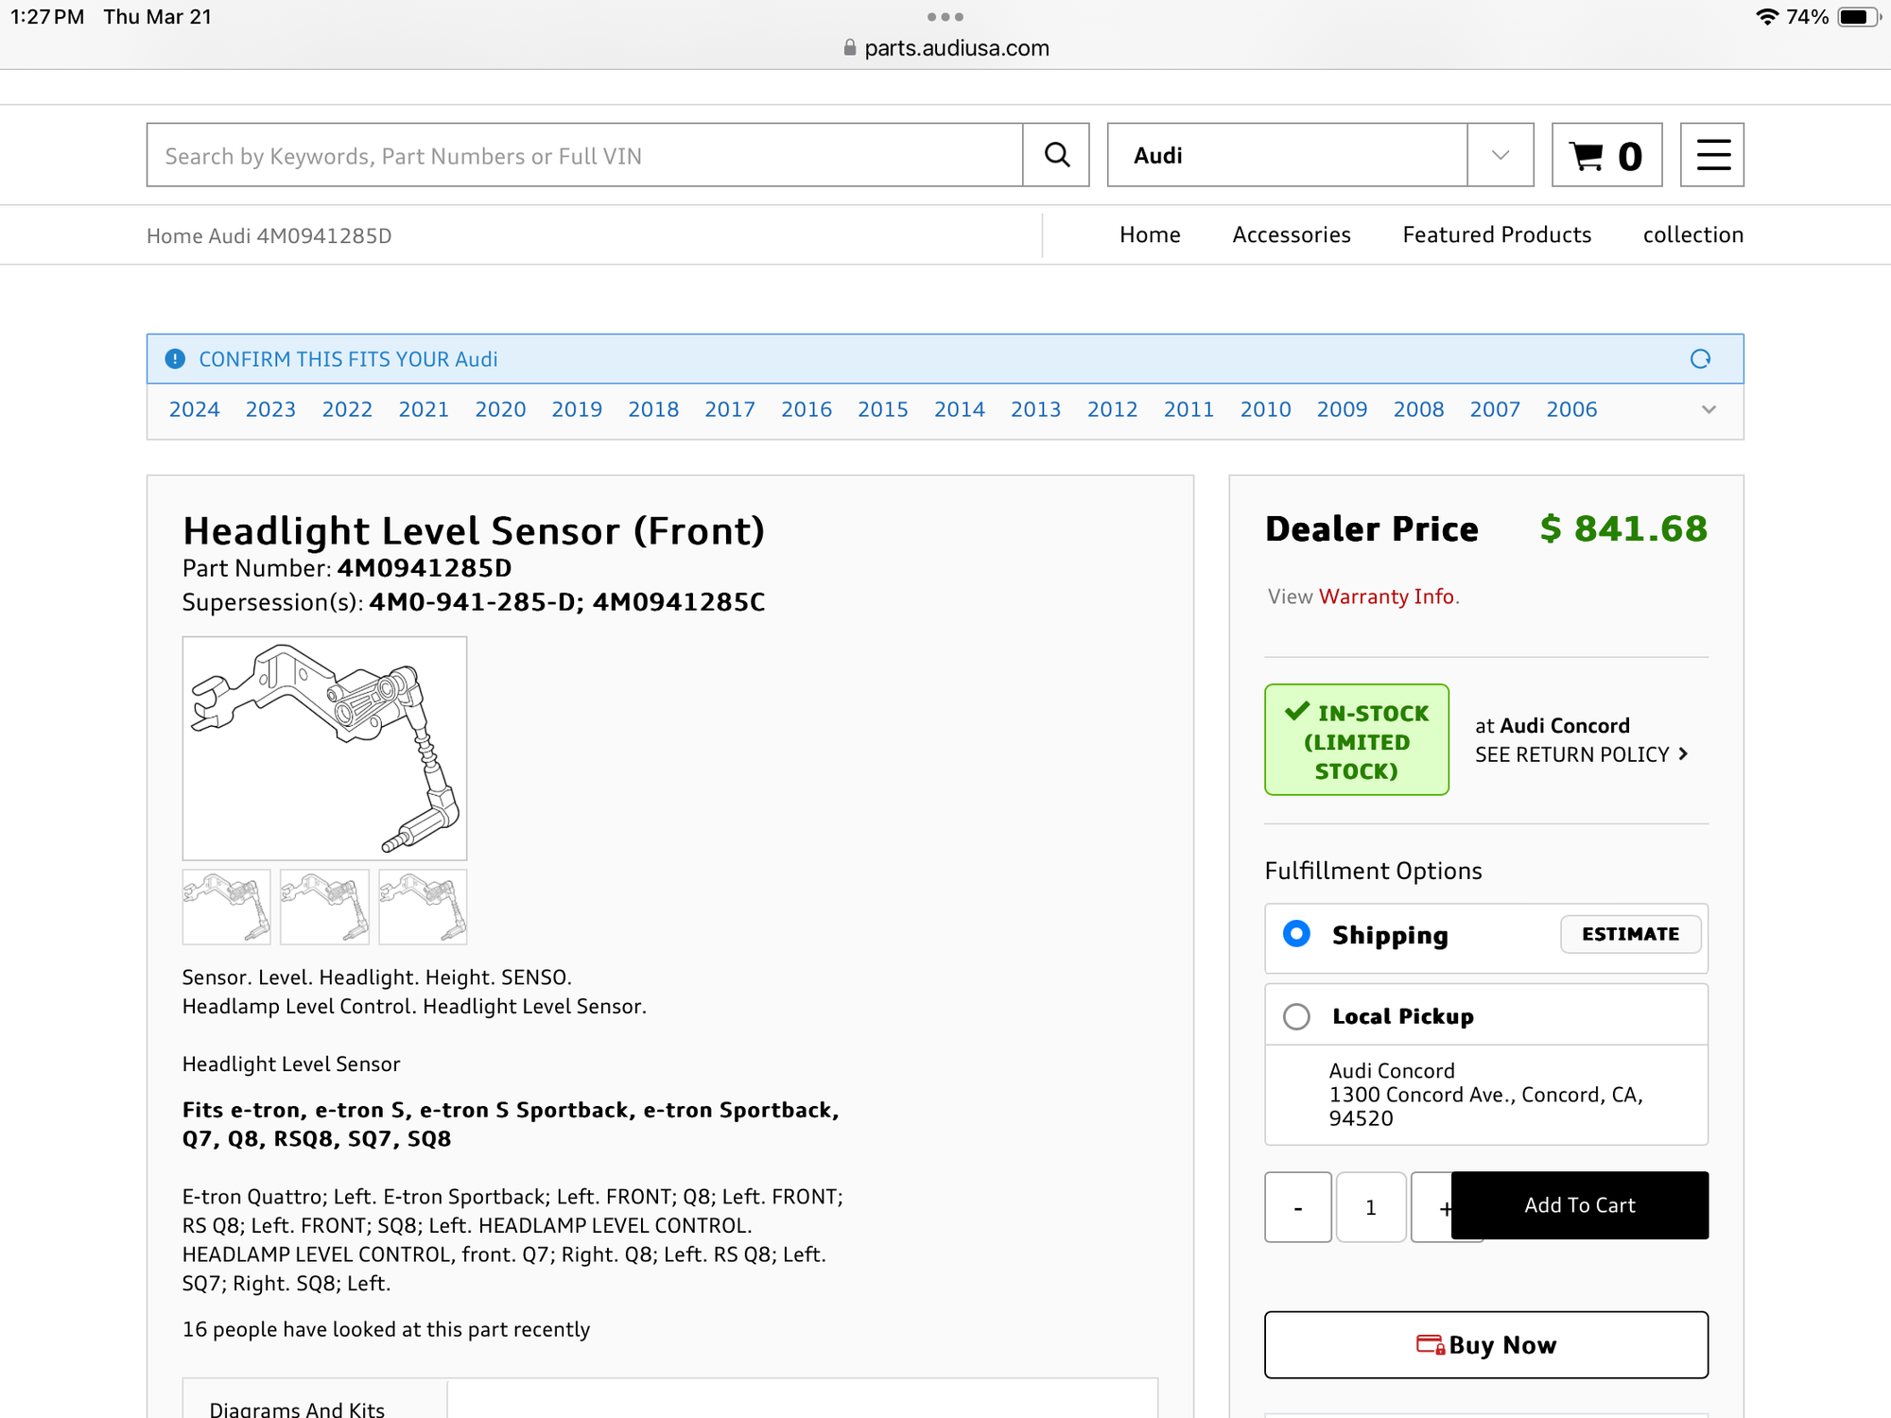The height and width of the screenshot is (1418, 1891).
Task: Click the refresh icon in the fitment banner
Action: point(1701,359)
